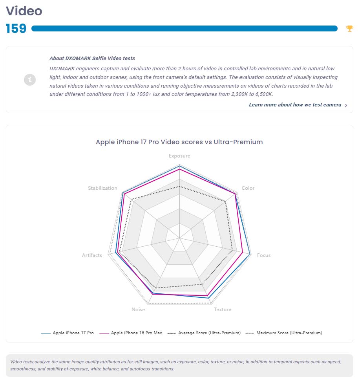Click the gold trophy icon

point(349,28)
